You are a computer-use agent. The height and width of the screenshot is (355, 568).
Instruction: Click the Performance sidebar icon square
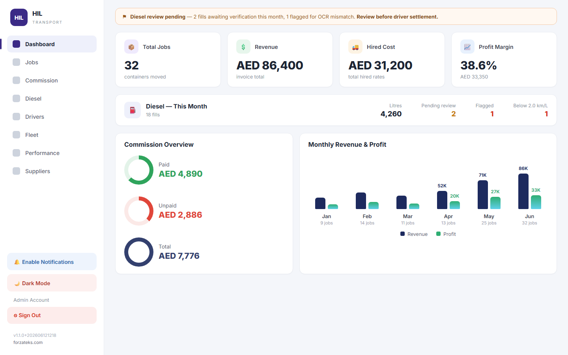[16, 153]
